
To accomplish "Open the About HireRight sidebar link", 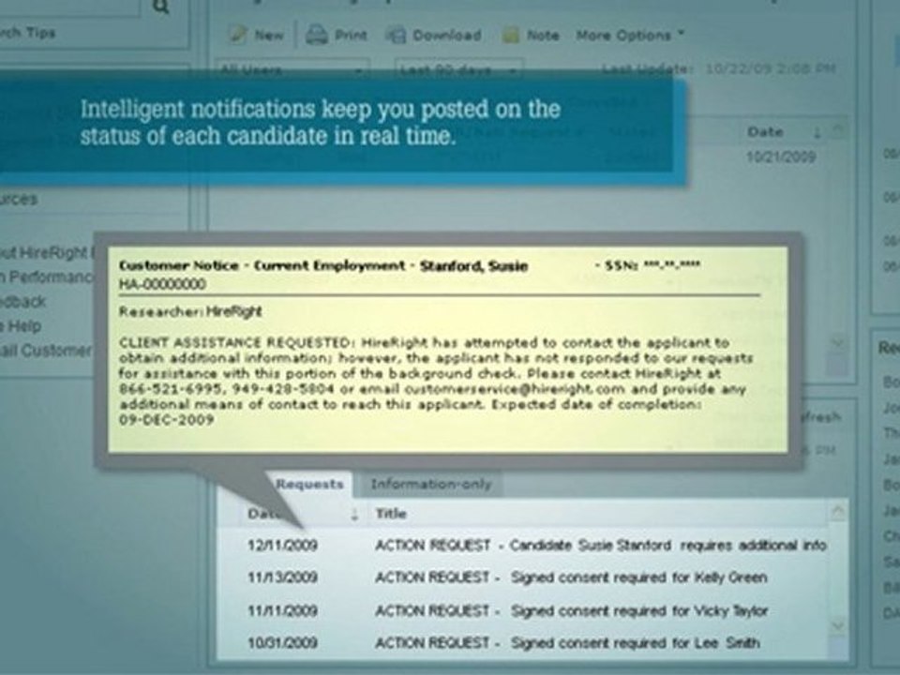I will [46, 252].
